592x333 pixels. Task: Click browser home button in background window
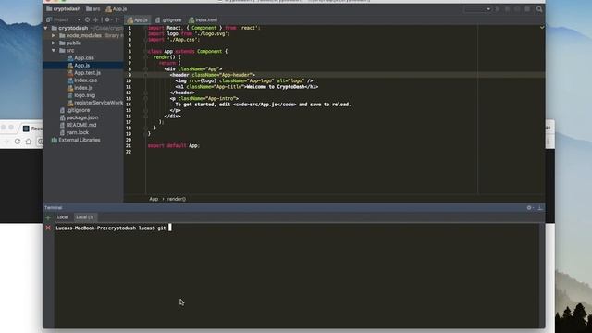point(29,142)
